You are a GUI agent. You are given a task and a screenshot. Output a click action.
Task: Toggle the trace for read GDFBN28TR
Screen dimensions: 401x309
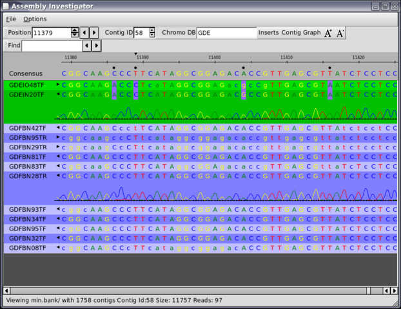(59, 176)
